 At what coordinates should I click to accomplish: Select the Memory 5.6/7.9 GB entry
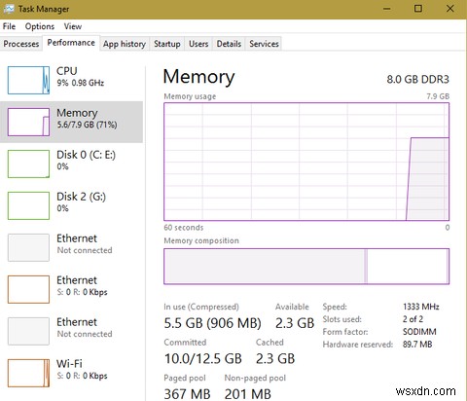pyautogui.click(x=71, y=122)
